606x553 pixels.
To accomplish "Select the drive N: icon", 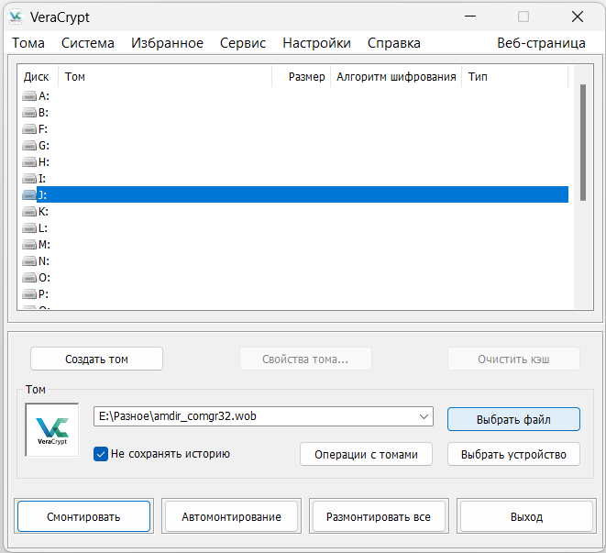I will pos(29,261).
